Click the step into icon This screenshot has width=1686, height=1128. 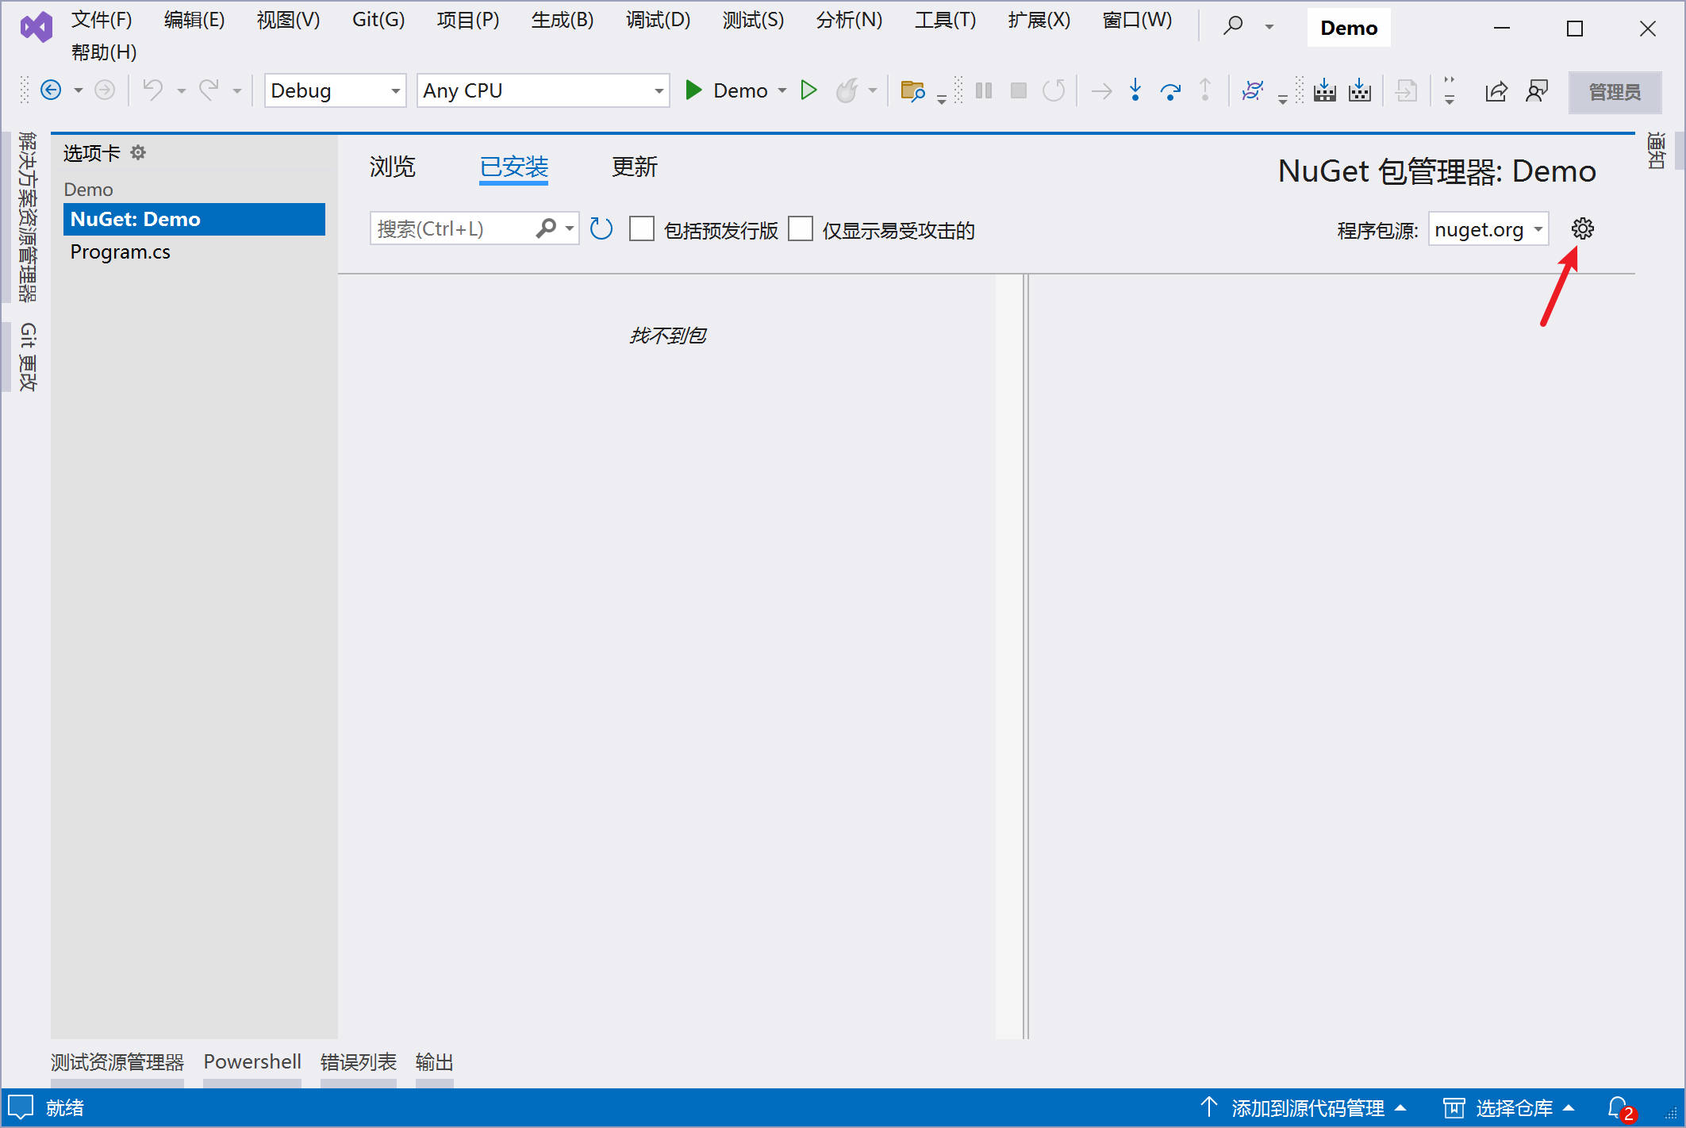[1135, 90]
